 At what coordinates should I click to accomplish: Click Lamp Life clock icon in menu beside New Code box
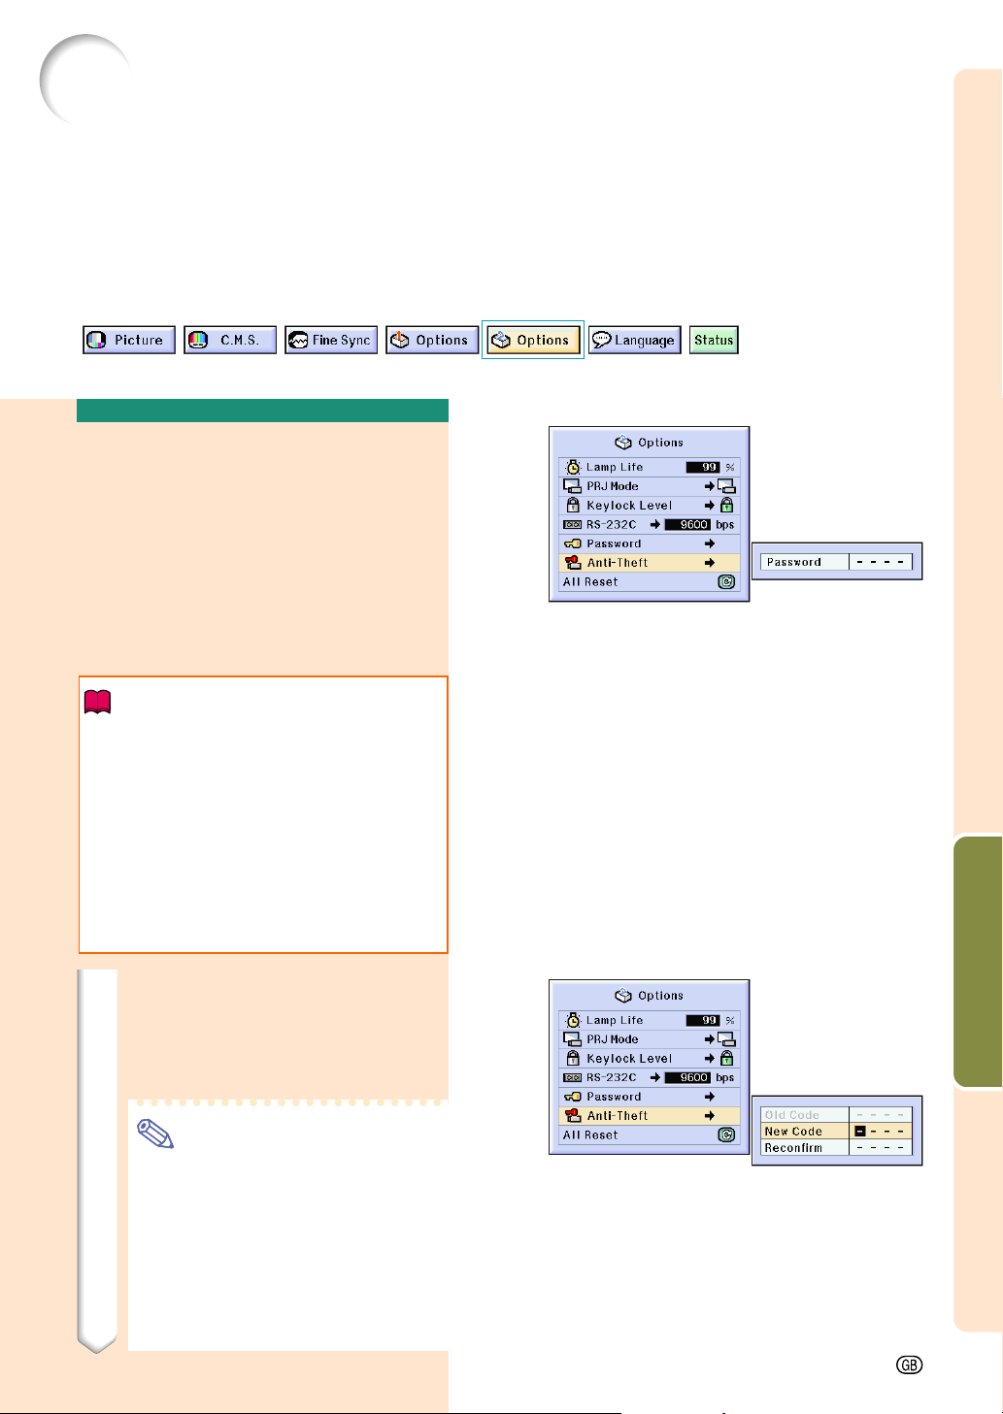click(x=573, y=1020)
